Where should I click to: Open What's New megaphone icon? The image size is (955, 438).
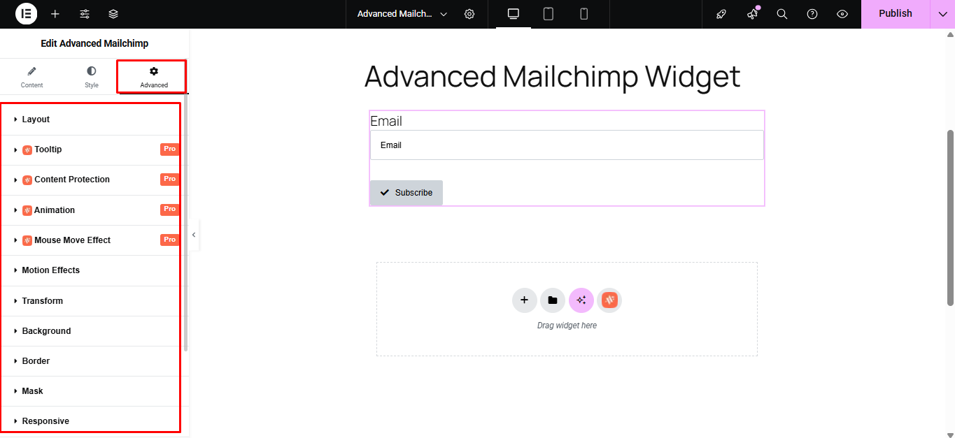(x=752, y=14)
